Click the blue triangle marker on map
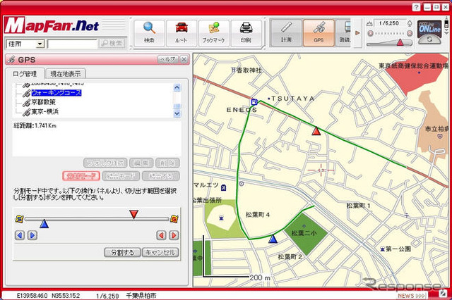Viewport: 452px width, 300px height. (273, 239)
